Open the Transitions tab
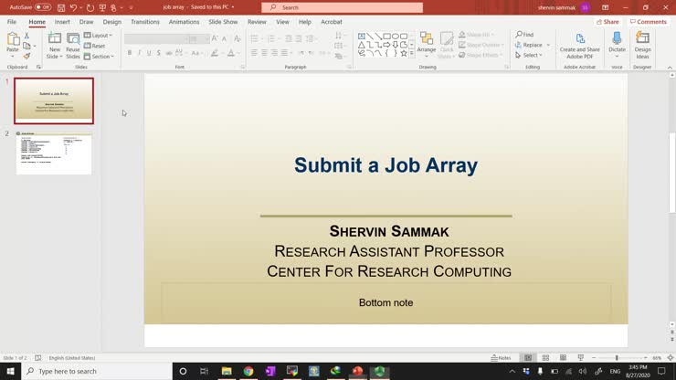 point(145,22)
